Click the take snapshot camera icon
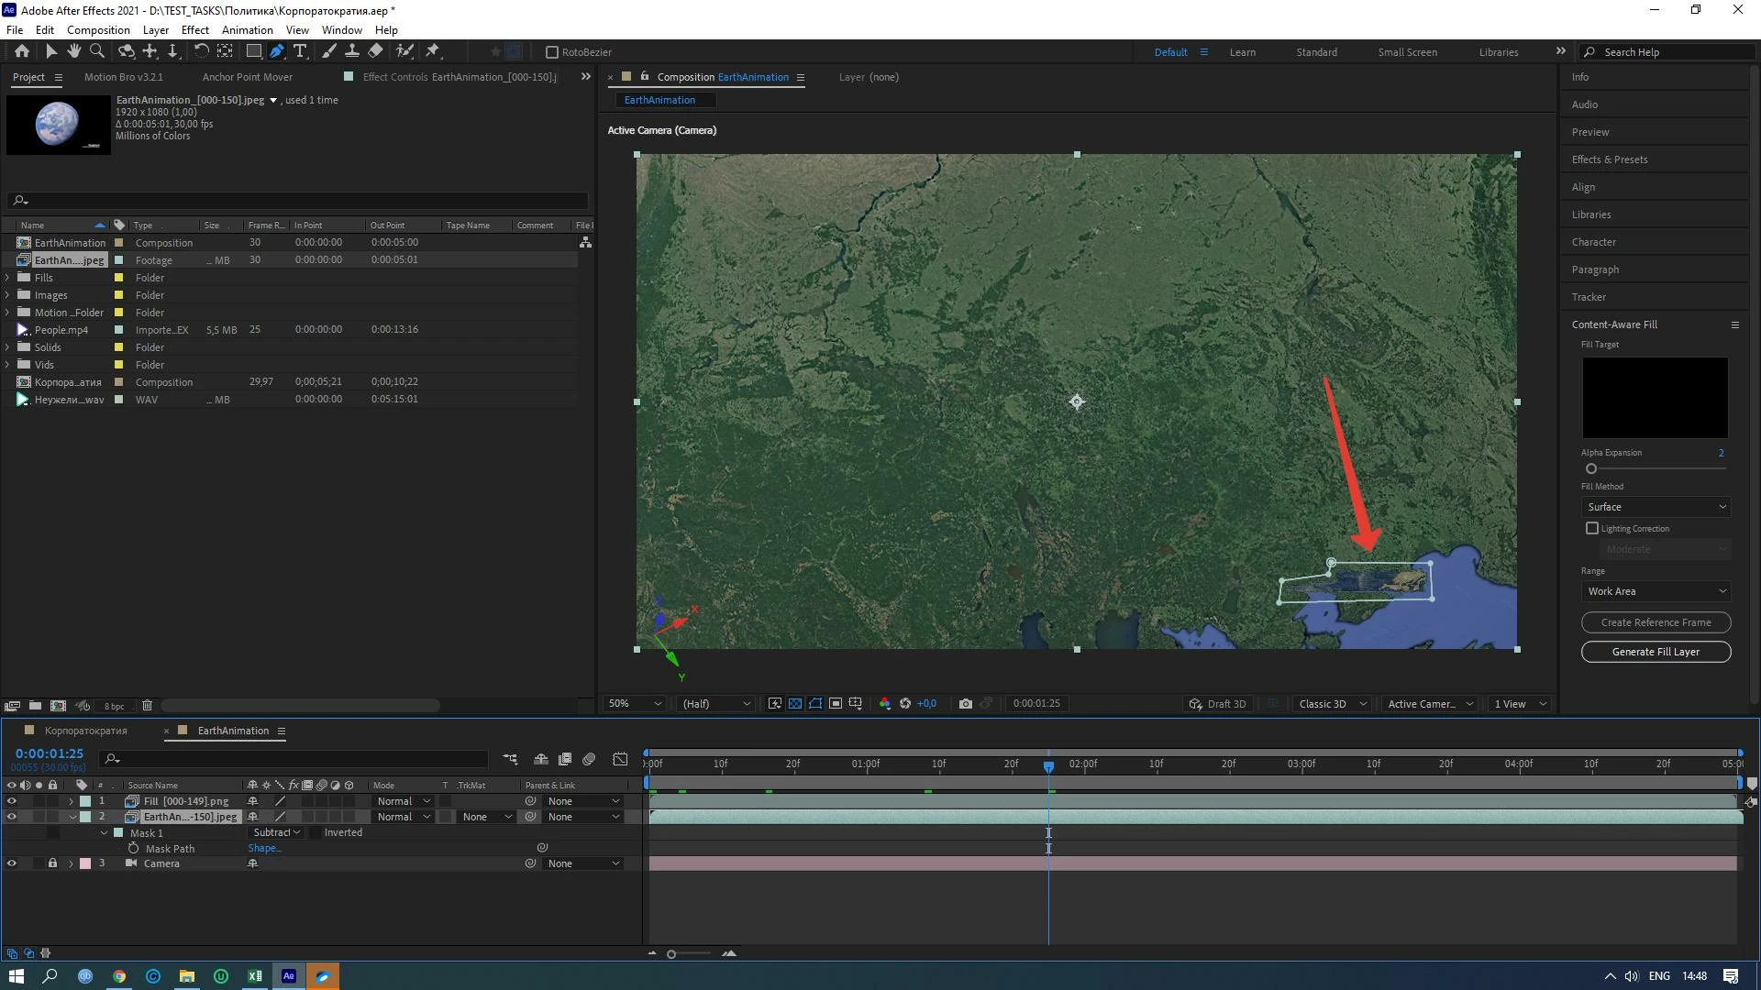This screenshot has height=990, width=1761. (966, 704)
